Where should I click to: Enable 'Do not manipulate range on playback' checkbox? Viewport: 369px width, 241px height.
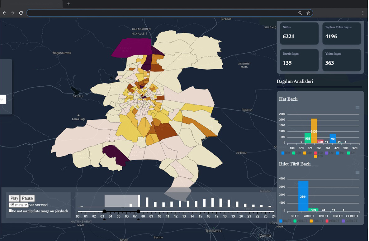(10, 211)
